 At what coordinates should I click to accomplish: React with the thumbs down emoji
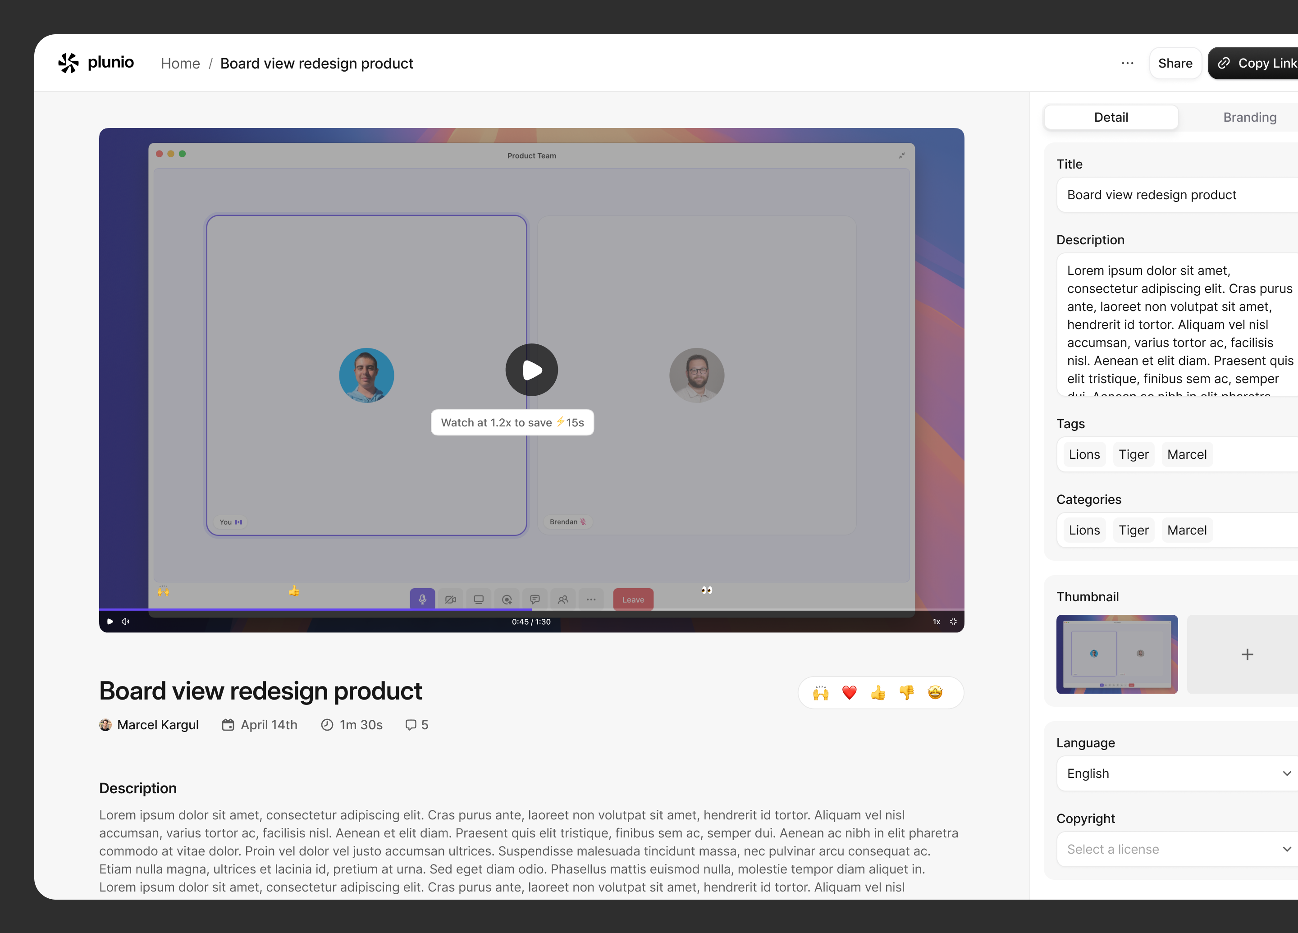906,693
